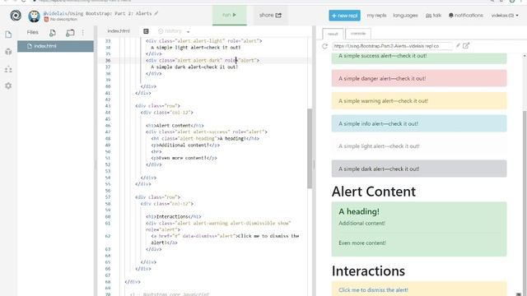Click the 'Alert Content' heading in preview
The image size is (527, 296).
tap(373, 192)
